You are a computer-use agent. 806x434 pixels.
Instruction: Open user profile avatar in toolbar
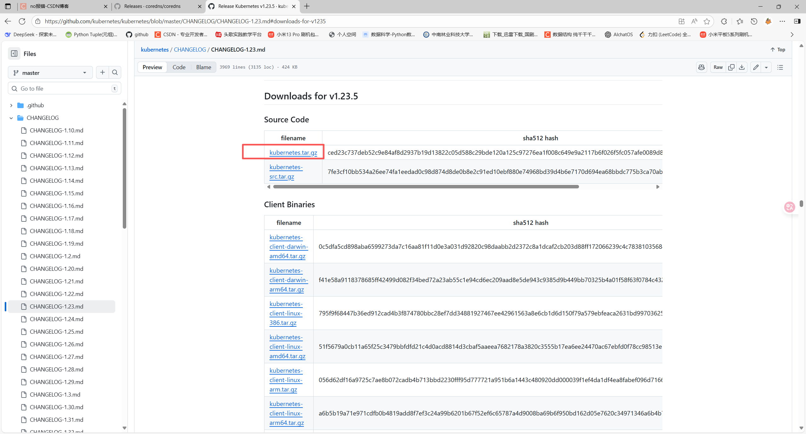coord(768,21)
